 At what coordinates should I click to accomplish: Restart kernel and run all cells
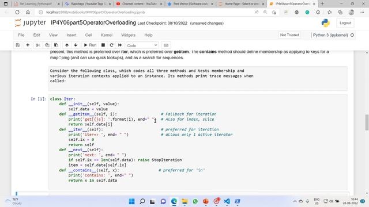point(120,45)
